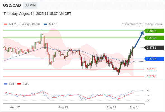Image resolution: width=165 pixels, height=112 pixels.
Task: Open the Research © 2025 Trading Central credit
Action: [x=142, y=24]
